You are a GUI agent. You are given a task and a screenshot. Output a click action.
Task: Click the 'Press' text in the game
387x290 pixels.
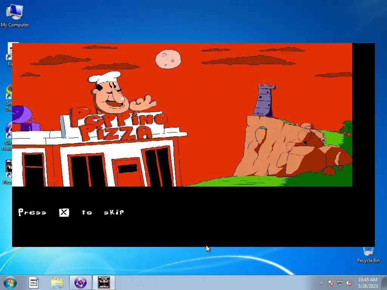click(33, 212)
